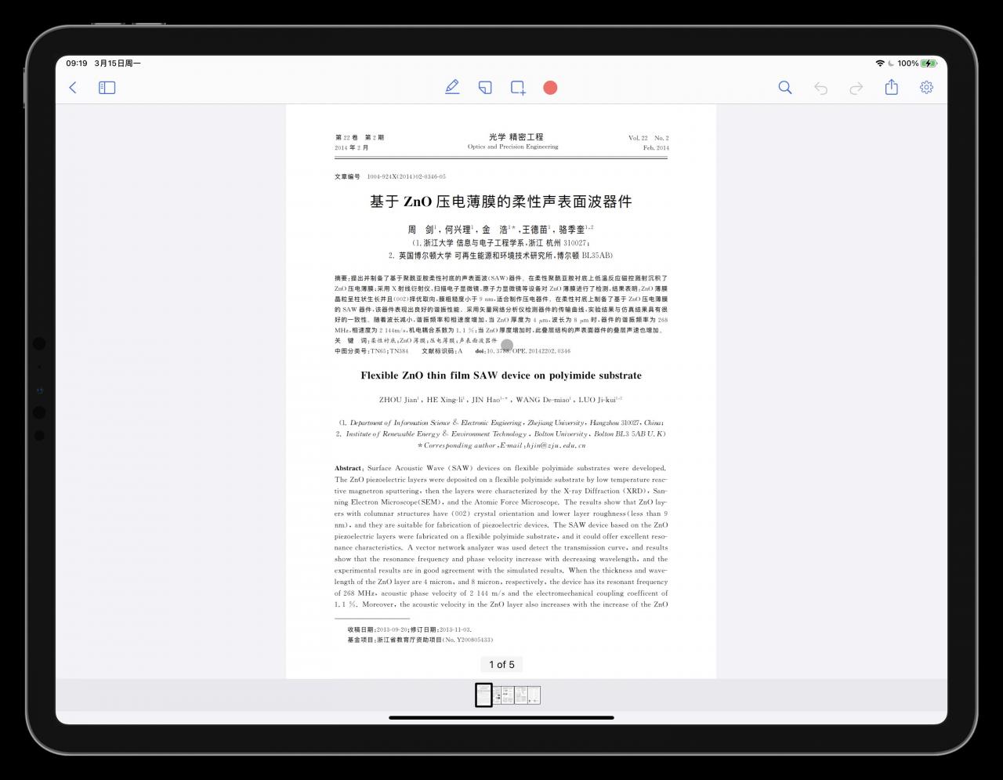
Task: Tap the 09:19 clock
Action: click(x=77, y=63)
